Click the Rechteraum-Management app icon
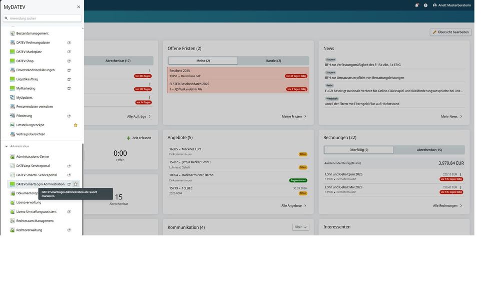This screenshot has width=500, height=287. (x=12, y=221)
